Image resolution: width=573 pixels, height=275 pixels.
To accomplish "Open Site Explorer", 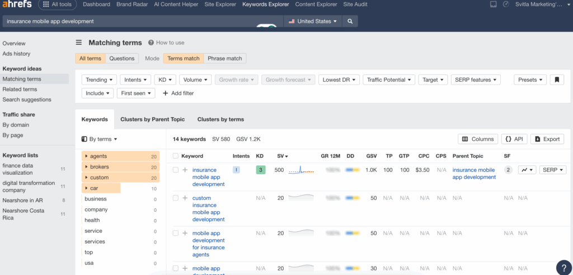I will point(220,4).
